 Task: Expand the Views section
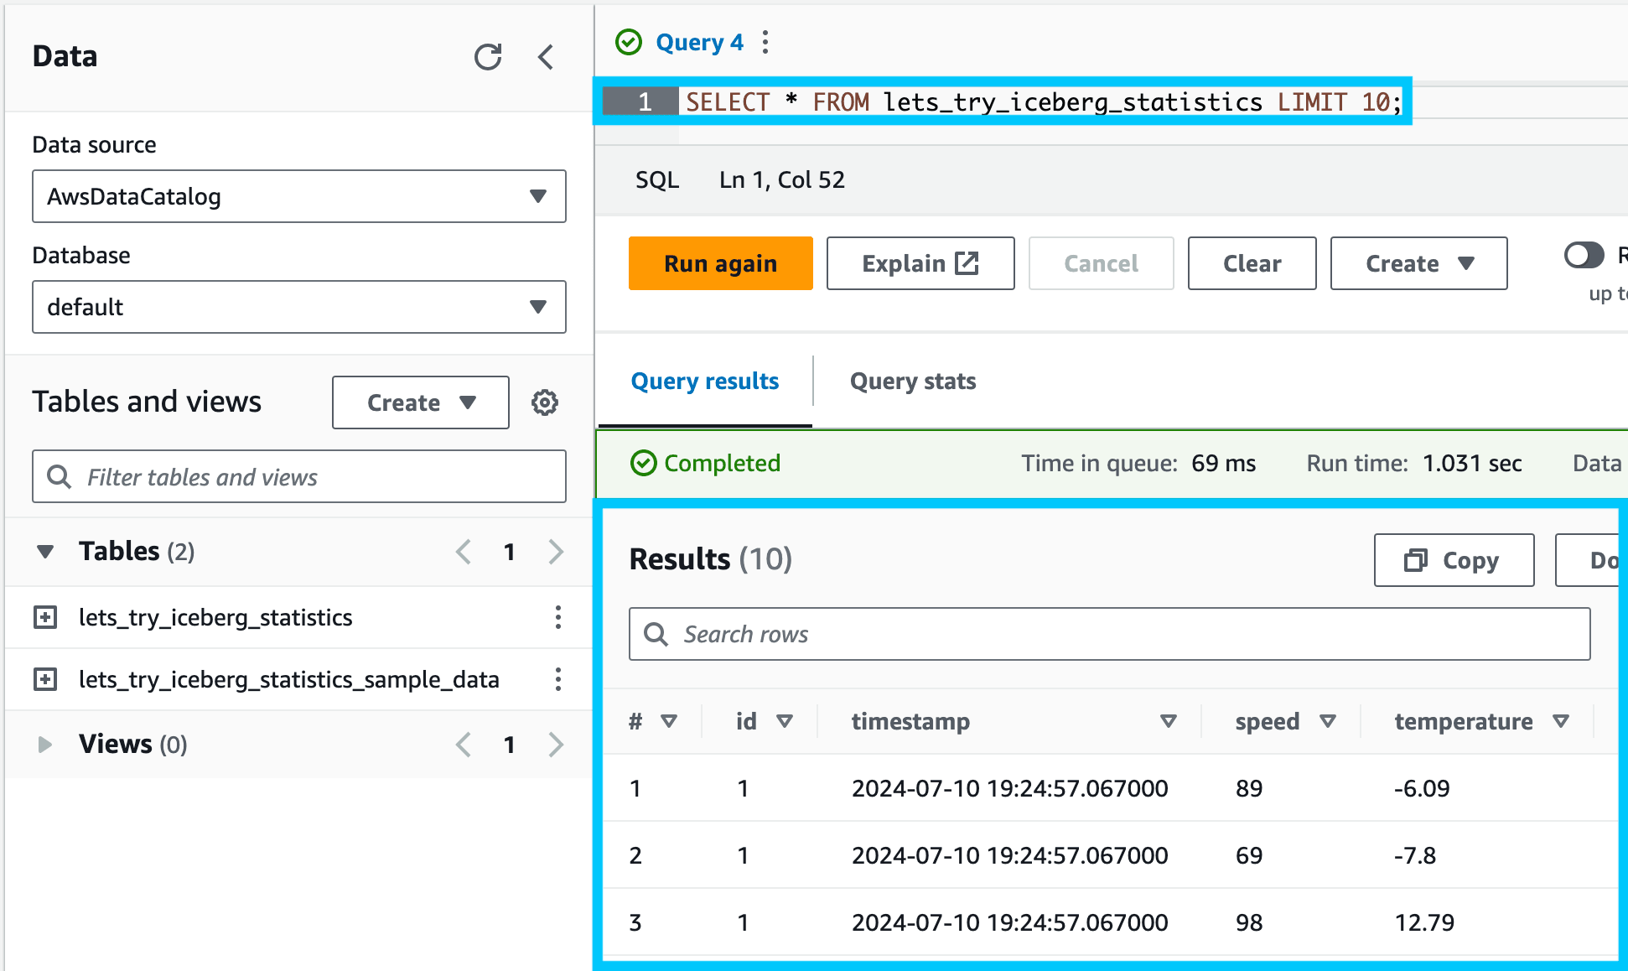[x=45, y=745]
